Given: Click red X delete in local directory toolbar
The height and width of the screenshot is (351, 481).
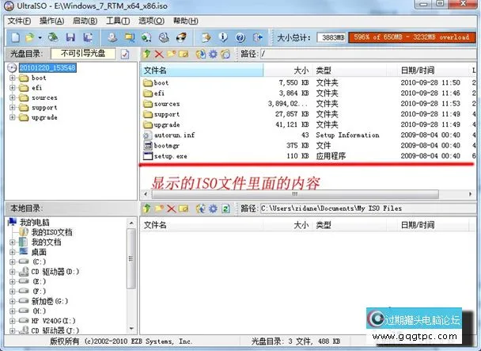Looking at the screenshot, I should coord(171,209).
